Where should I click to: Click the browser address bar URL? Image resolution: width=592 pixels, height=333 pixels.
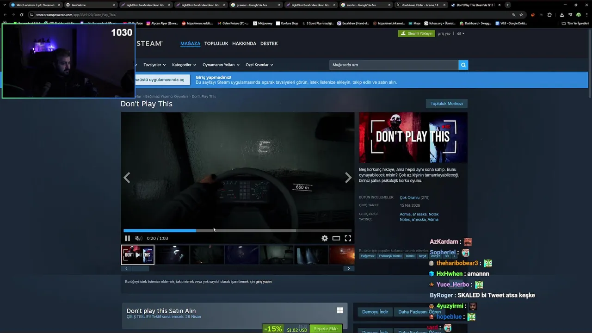click(76, 15)
